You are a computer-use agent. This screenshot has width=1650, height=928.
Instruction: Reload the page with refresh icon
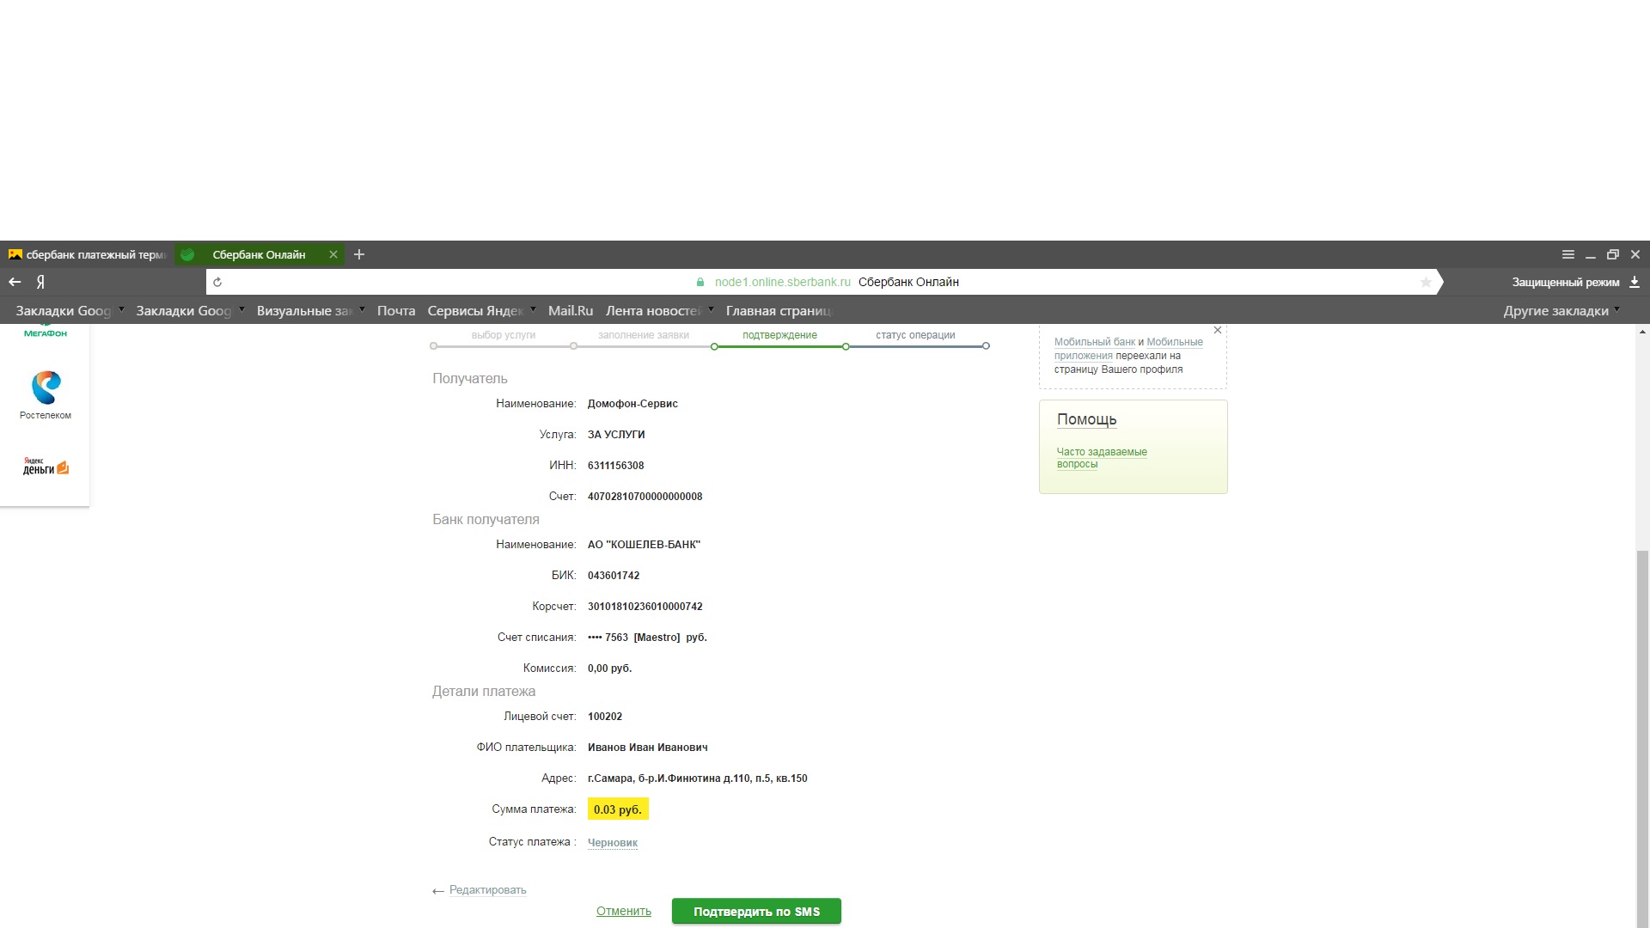[x=217, y=282]
